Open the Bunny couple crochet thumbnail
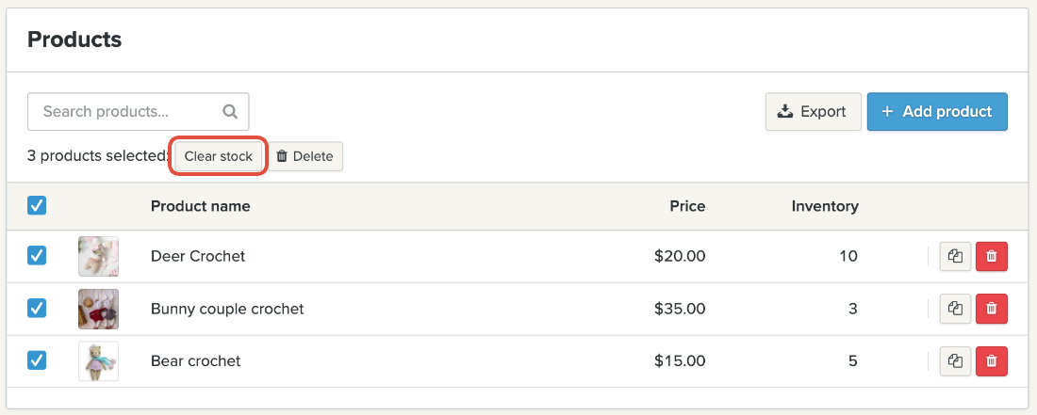 pos(98,308)
